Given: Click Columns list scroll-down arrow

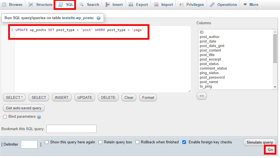Looking at the screenshot, I should pyautogui.click(x=275, y=87).
